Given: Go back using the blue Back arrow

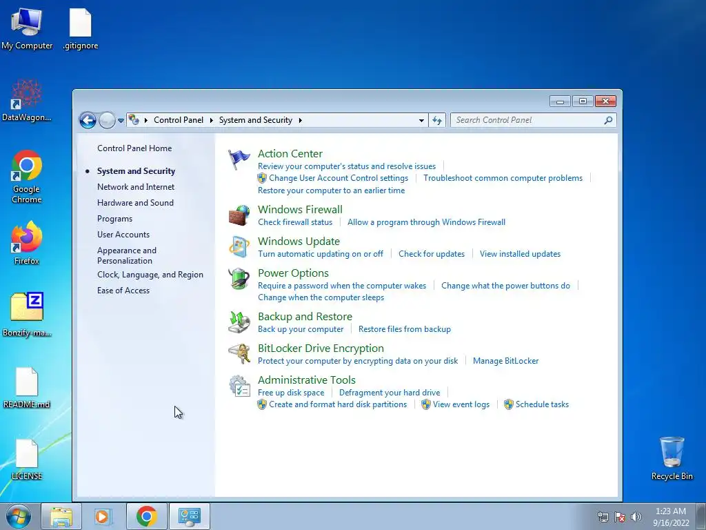Looking at the screenshot, I should pyautogui.click(x=88, y=120).
